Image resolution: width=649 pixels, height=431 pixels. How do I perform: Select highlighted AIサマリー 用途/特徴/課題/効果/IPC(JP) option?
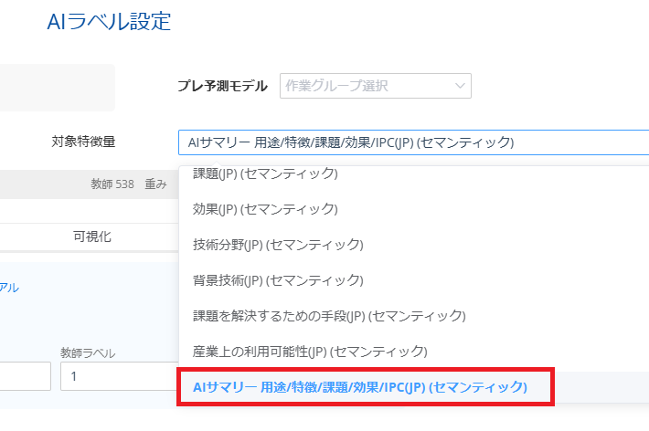(x=360, y=387)
